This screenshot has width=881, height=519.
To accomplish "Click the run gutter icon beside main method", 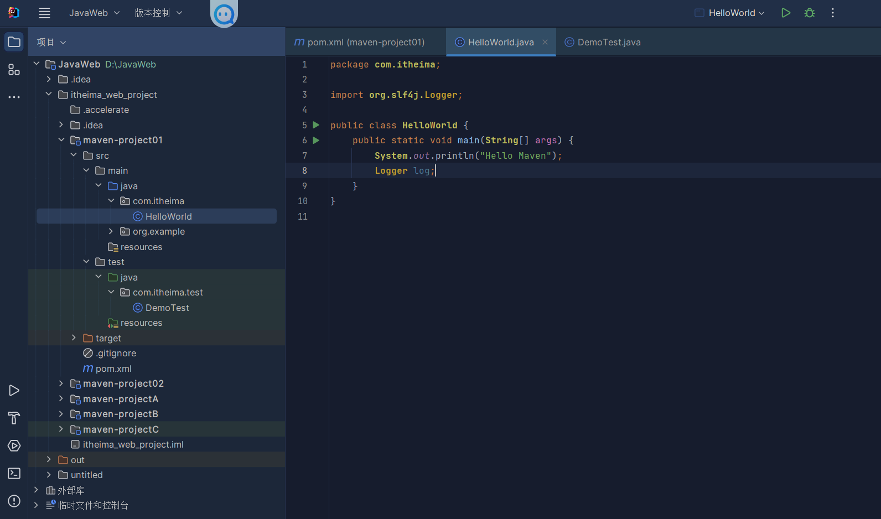I will tap(316, 141).
